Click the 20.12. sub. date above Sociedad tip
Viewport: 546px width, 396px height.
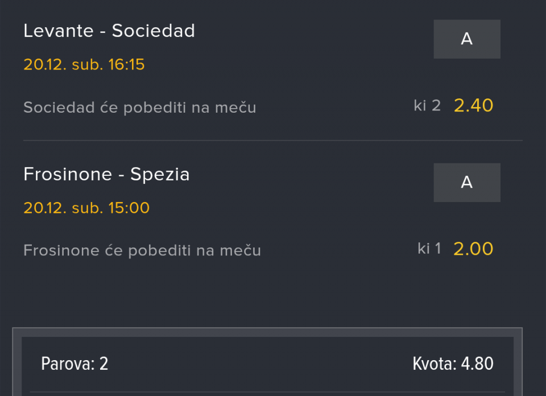point(63,65)
